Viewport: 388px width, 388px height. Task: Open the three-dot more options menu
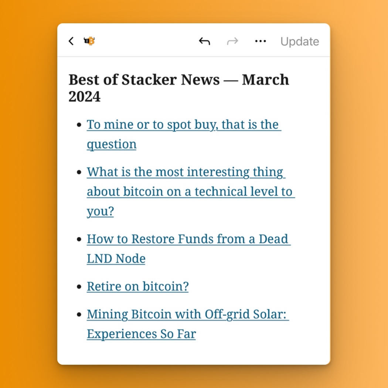click(261, 41)
